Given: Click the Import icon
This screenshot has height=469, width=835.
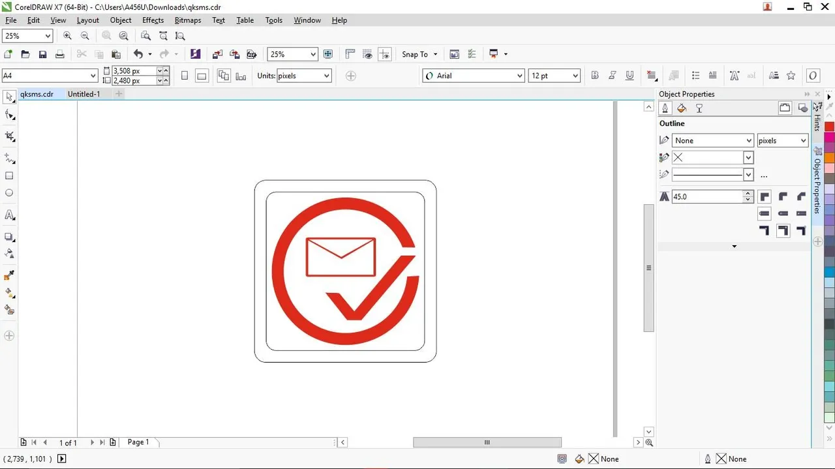Looking at the screenshot, I should pos(217,54).
